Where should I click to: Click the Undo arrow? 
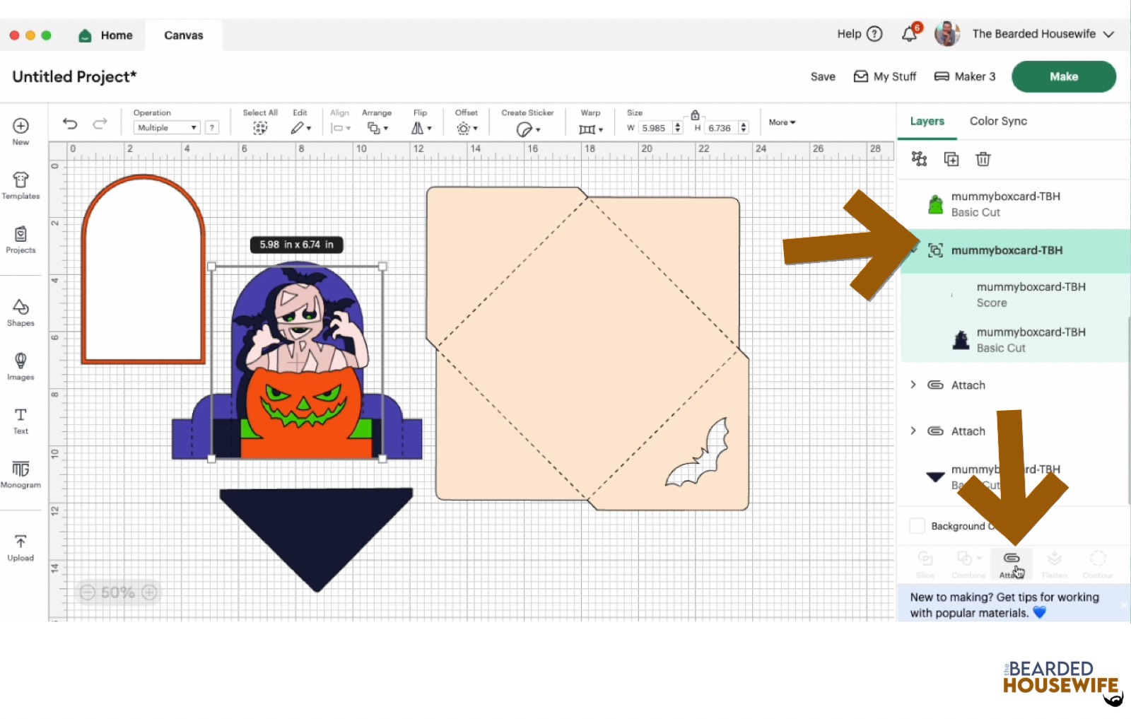point(70,124)
